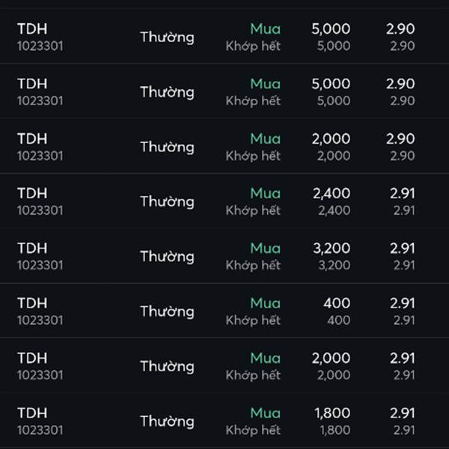Click Thường type in the 2,400-share row
Viewport: 449px width, 449px height.
(167, 201)
